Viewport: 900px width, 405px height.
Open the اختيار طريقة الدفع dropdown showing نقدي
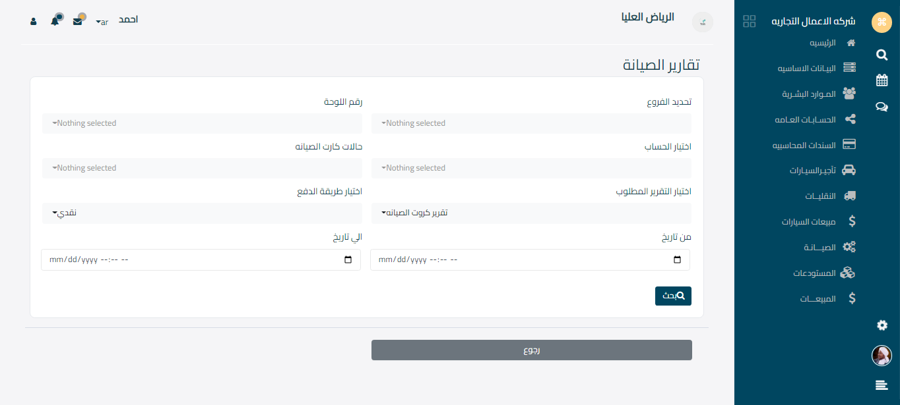pyautogui.click(x=202, y=213)
